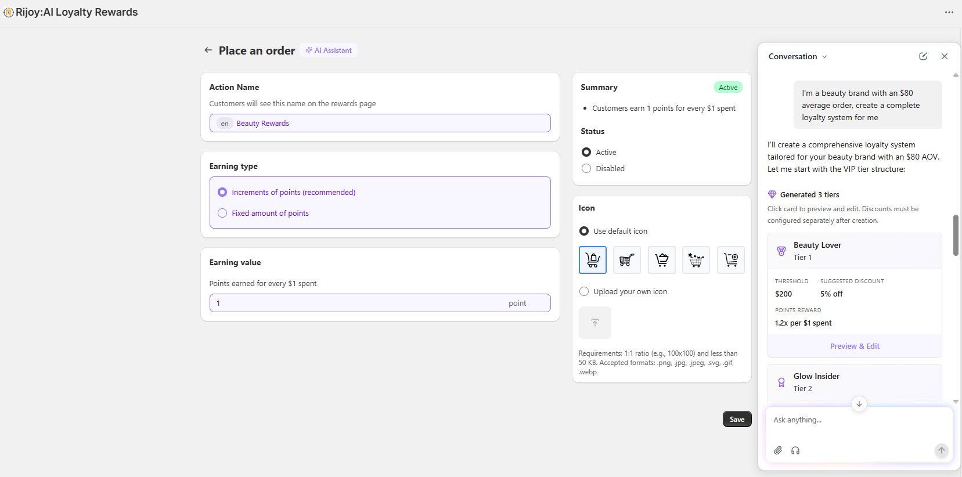Screen dimensions: 962x477
Task: Click the Rijoy:AI Loyalty Rewards title
Action: (x=77, y=12)
